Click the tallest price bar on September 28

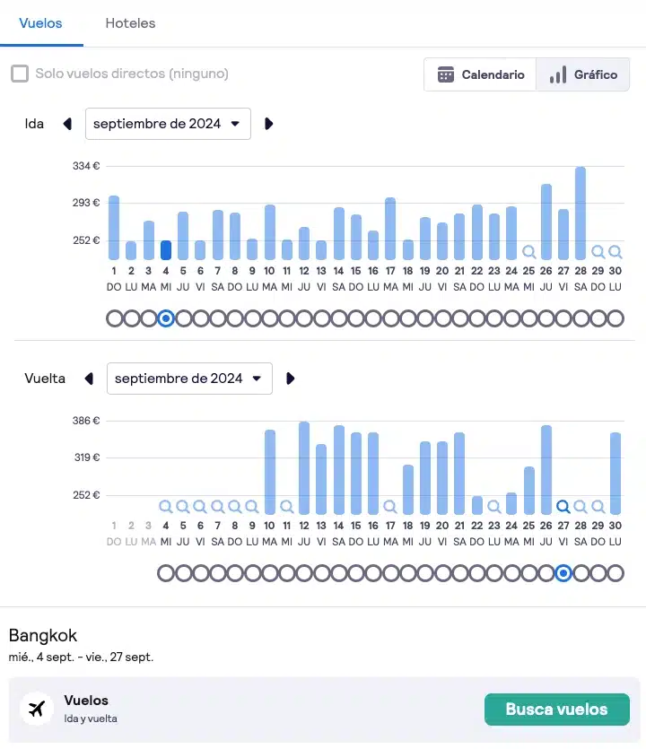(581, 206)
